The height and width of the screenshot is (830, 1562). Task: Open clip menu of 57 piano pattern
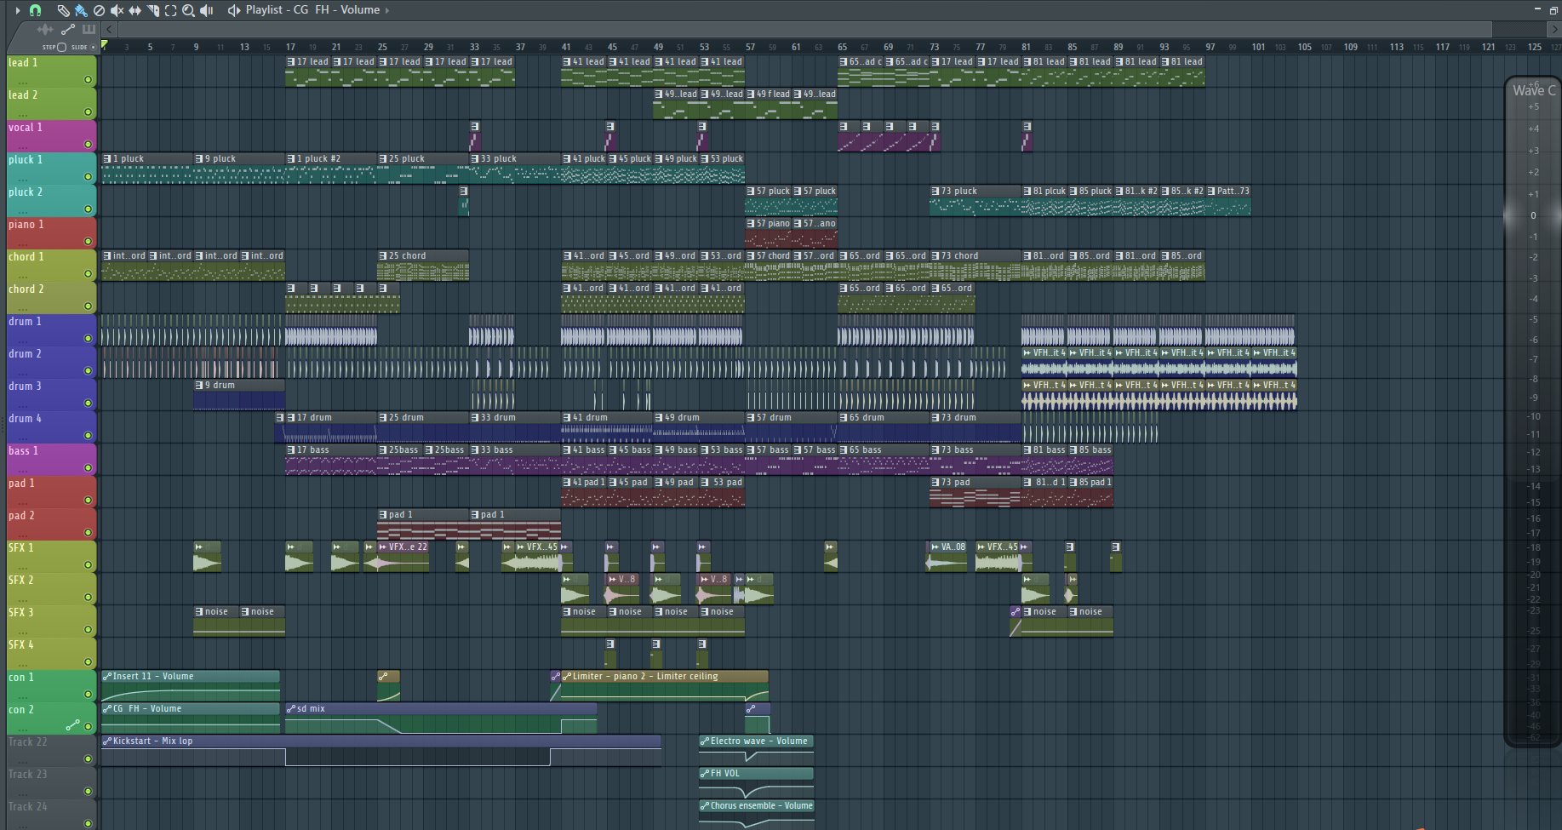(x=751, y=224)
